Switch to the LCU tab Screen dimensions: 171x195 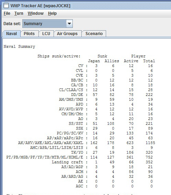pos(46,34)
